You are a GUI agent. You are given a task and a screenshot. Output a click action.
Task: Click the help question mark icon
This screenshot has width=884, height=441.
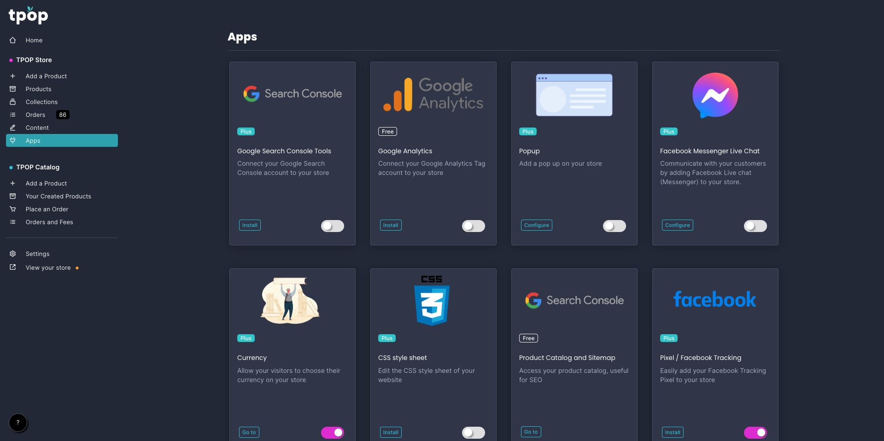(18, 423)
